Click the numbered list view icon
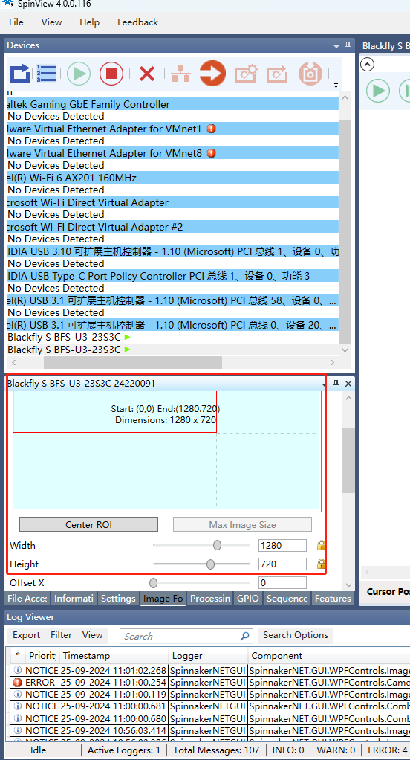This screenshot has height=760, width=410. point(47,74)
